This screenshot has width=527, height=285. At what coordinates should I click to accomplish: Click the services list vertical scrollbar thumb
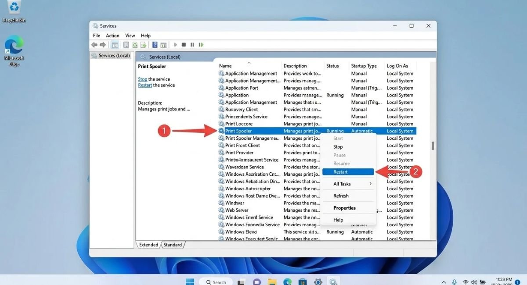(x=433, y=146)
